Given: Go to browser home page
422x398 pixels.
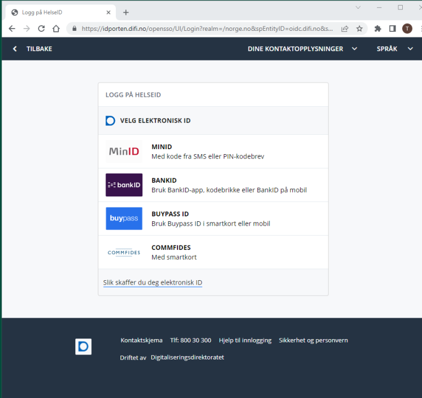Looking at the screenshot, I should [x=55, y=29].
